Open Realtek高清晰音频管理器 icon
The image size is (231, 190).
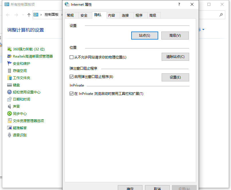[x=9, y=56]
